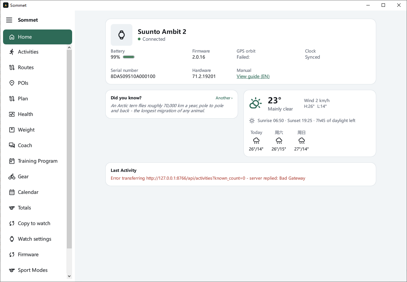Click the Sommet app logo in title bar
407x282 pixels.
click(6, 5)
